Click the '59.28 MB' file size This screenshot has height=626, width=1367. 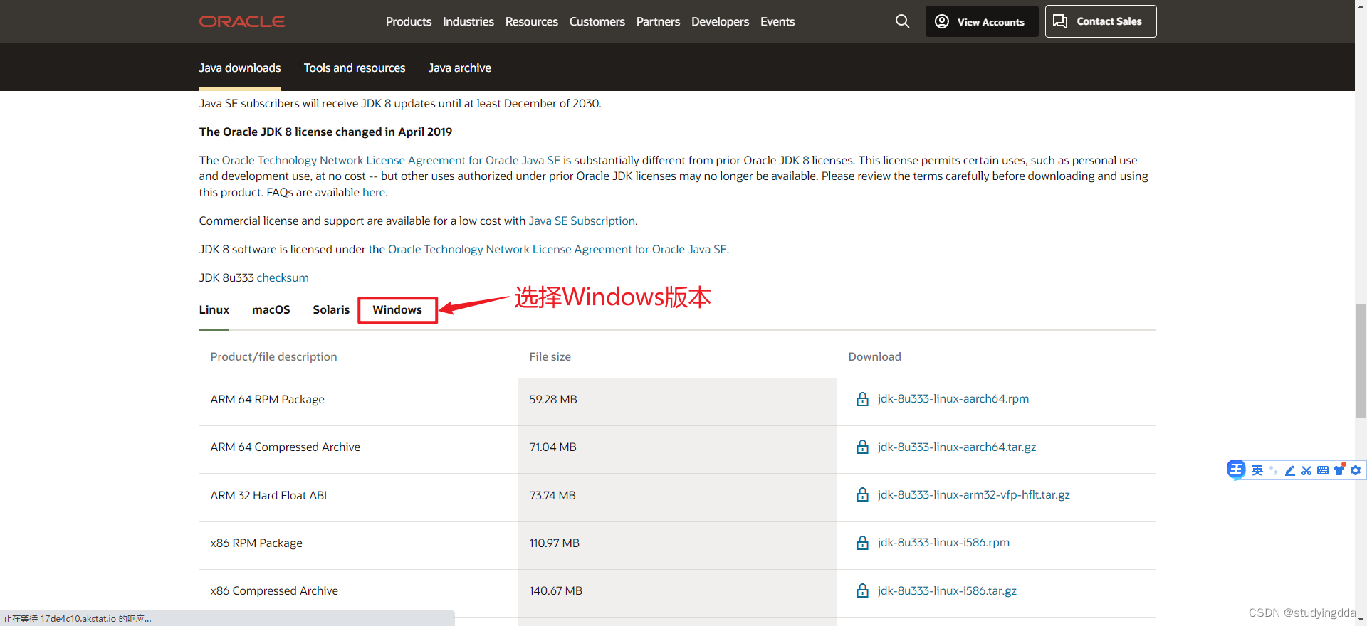[x=553, y=400]
